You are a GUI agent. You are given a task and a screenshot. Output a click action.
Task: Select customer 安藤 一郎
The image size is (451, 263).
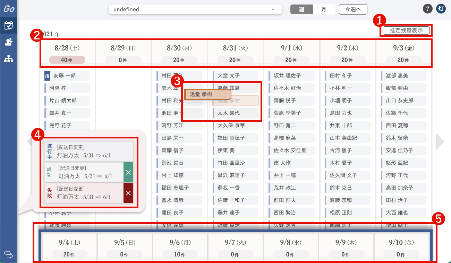[67, 76]
